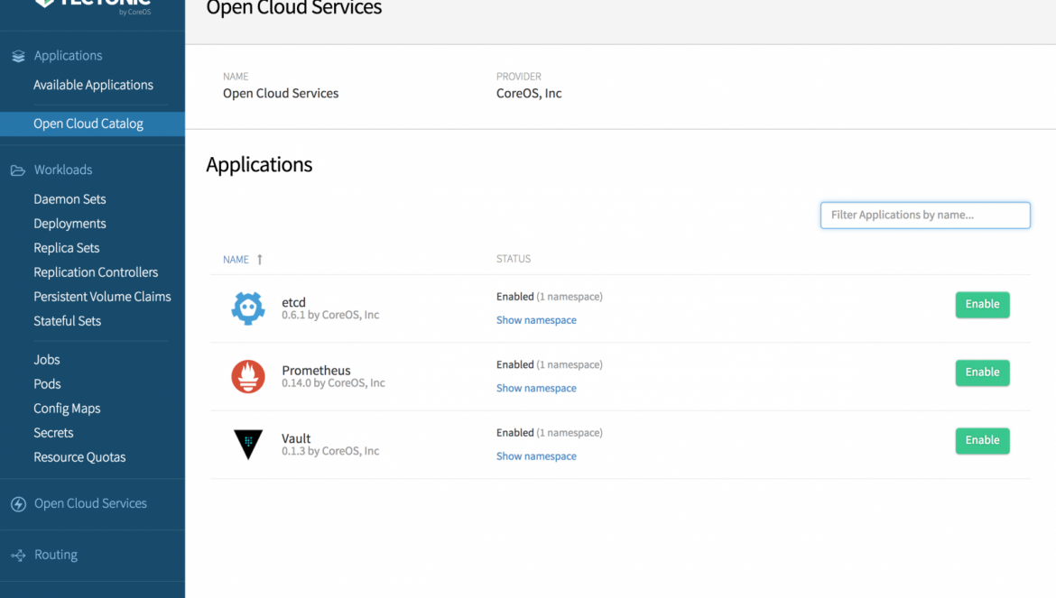Click '0.14.0 by CoreOS, Inc' version text
Screen dimensions: 1056x598
(333, 382)
